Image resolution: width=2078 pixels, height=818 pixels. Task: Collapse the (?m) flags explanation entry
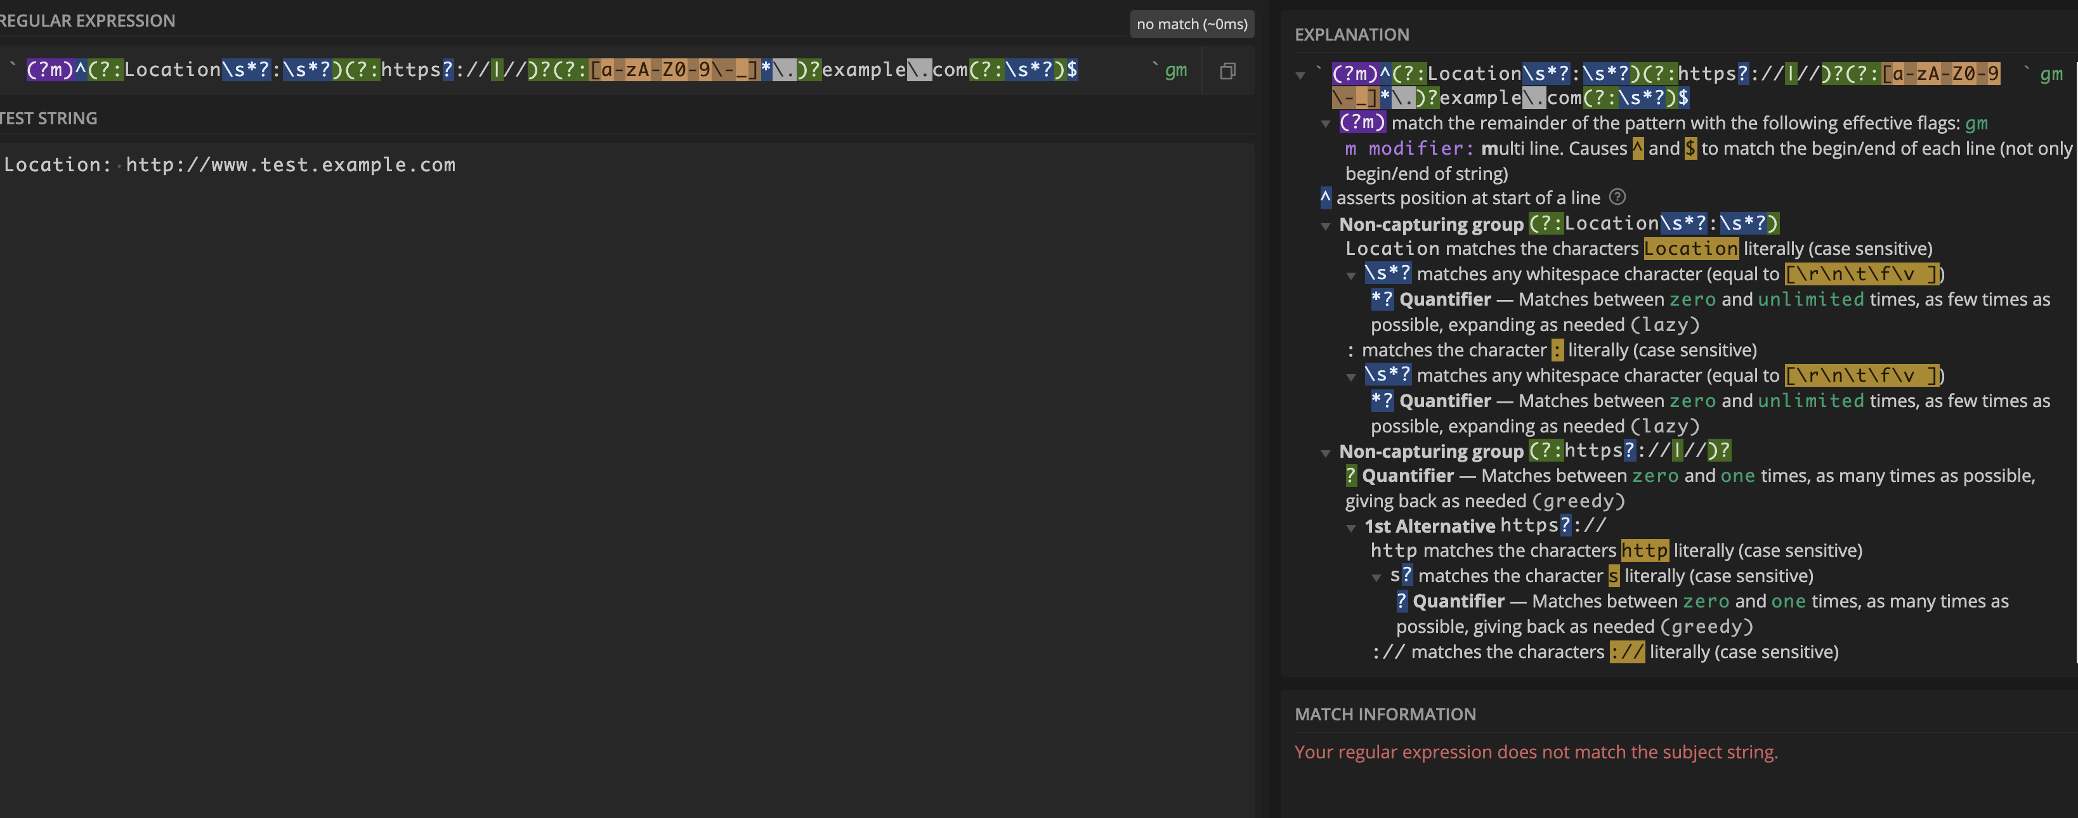click(x=1324, y=124)
